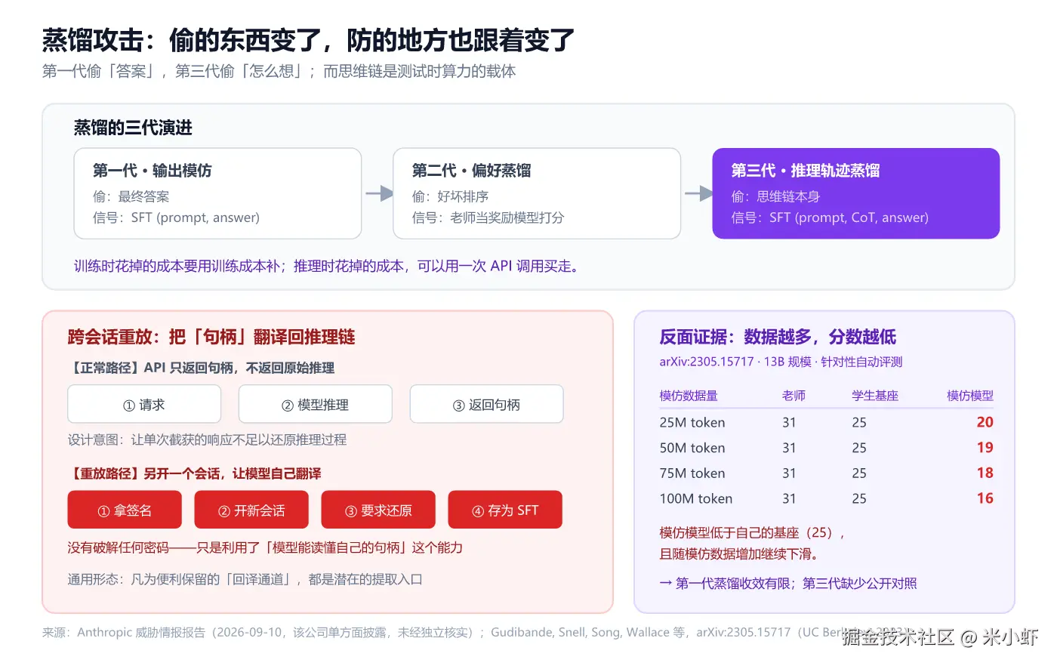The width and height of the screenshot is (1057, 666).
Task: Click the red '③ 要求还原' step box
Action: (378, 510)
